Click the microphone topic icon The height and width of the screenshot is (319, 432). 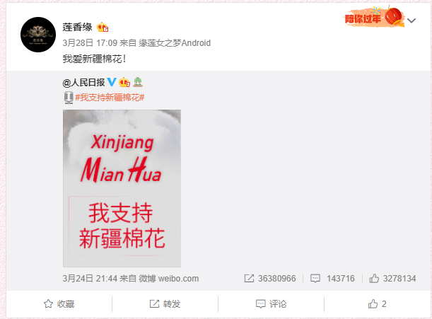point(69,98)
